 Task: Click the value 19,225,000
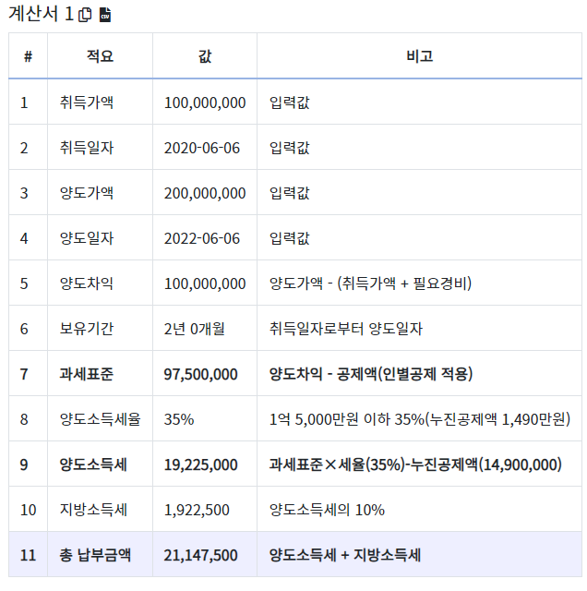point(200,464)
